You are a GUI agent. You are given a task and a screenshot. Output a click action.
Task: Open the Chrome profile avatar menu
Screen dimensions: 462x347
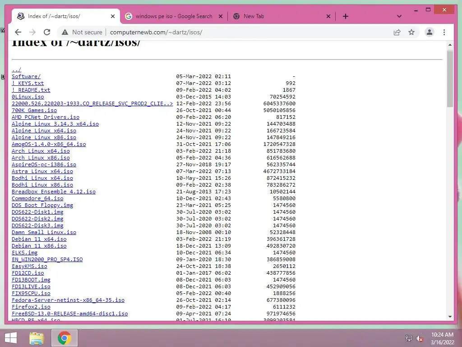pos(430,32)
